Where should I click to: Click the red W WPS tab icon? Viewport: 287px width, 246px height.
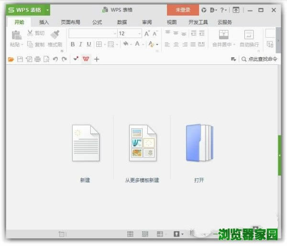pyautogui.click(x=86, y=59)
